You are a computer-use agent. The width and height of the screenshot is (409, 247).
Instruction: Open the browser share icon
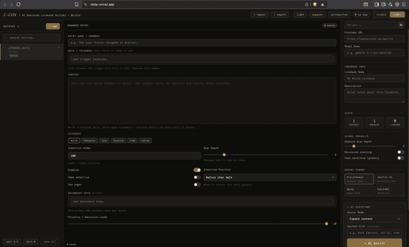click(307, 4)
